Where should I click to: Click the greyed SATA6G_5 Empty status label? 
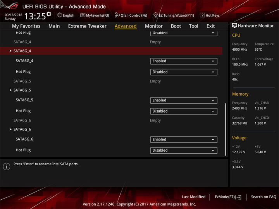(x=155, y=81)
